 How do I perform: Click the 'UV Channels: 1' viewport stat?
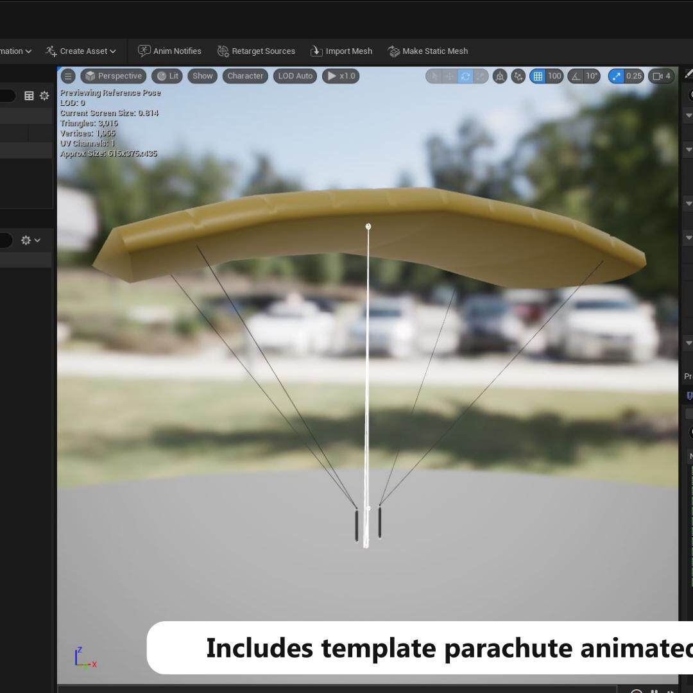point(87,143)
